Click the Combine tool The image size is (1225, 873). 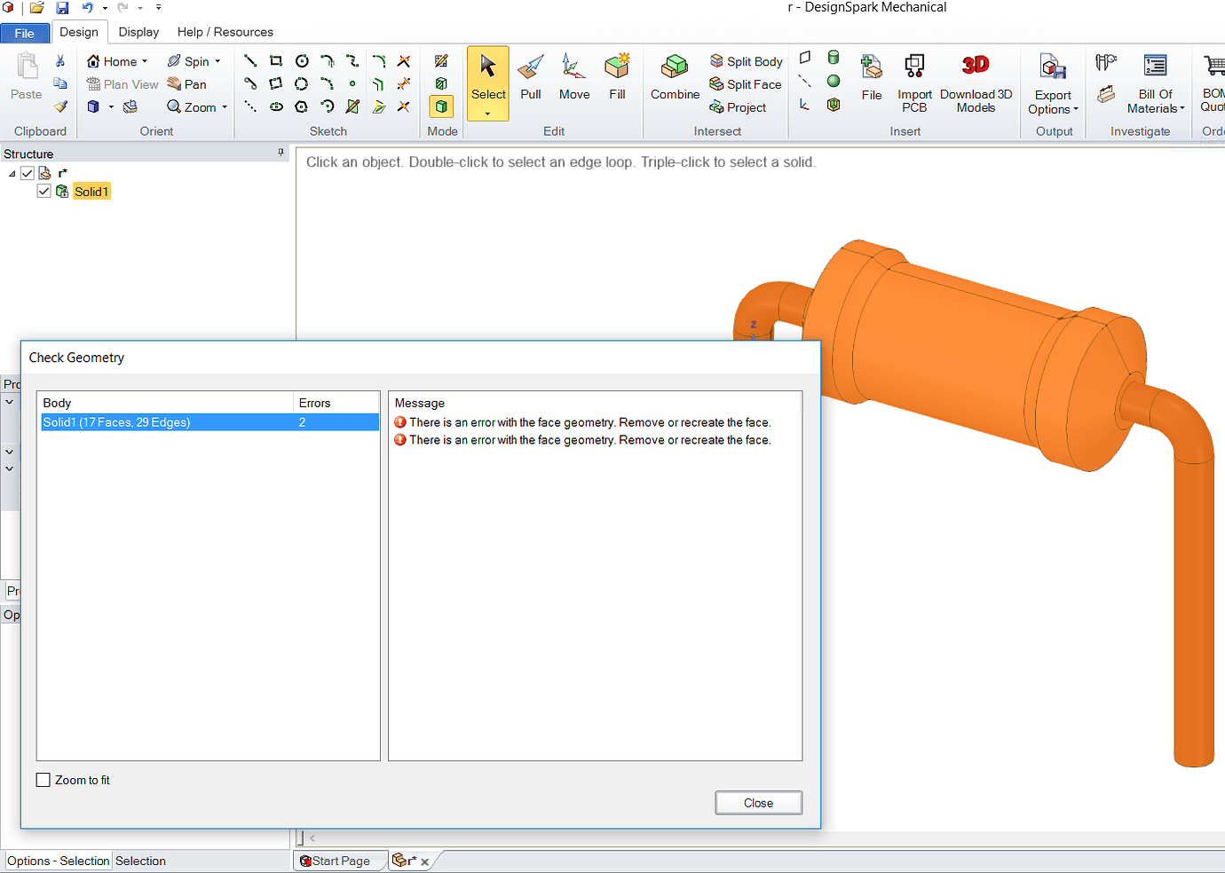pyautogui.click(x=674, y=80)
